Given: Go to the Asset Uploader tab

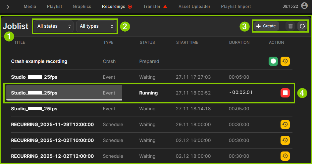Looking at the screenshot, I should point(194,7).
